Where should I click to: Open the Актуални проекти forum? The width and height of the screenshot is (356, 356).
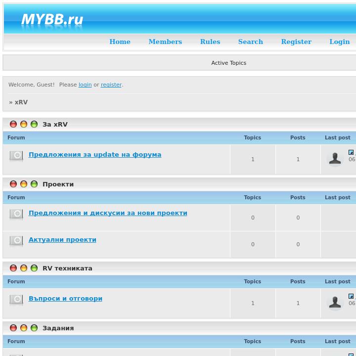pos(62,240)
